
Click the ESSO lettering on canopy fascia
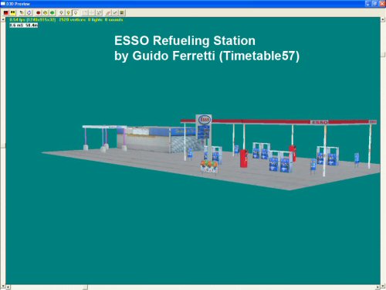[320, 122]
